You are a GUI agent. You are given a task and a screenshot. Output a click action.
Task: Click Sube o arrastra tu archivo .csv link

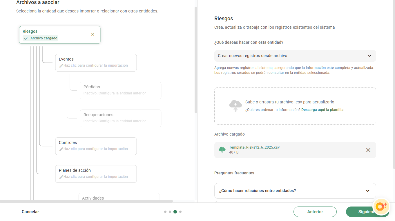(290, 102)
